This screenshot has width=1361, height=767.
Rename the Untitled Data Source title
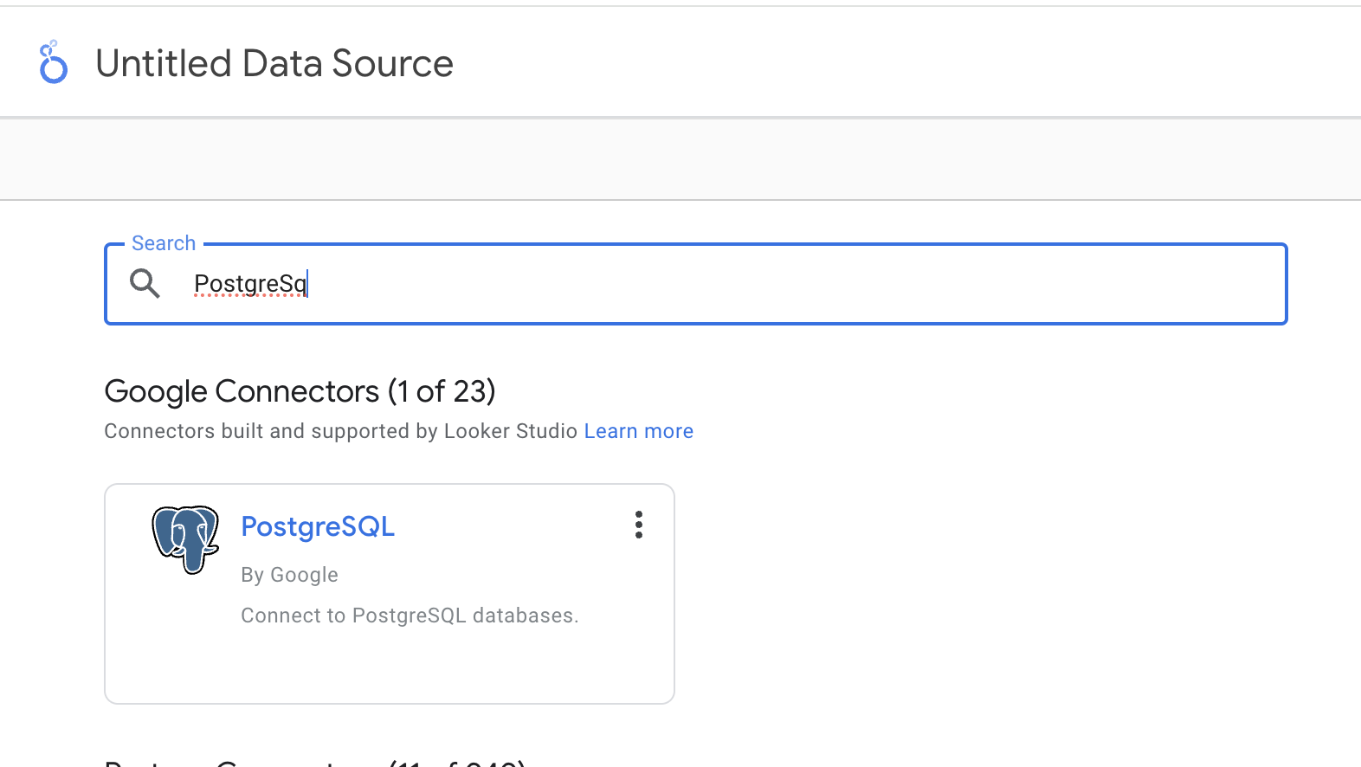coord(274,63)
